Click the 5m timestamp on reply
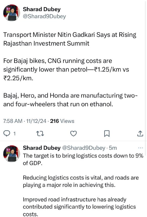The image size is (147, 217). pos(113,148)
